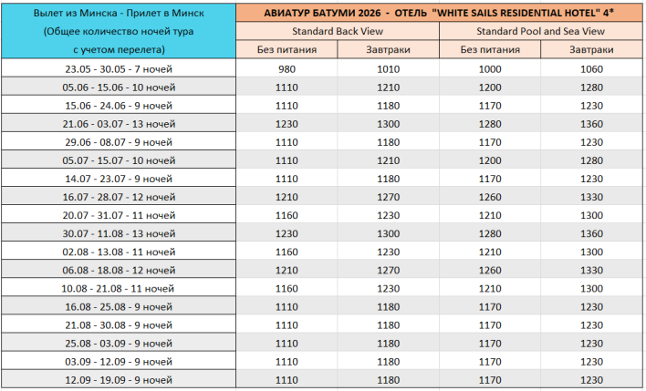Select the date cell 05.06 - 15.06 - 10 ночей
Screen dimensions: 646x391
[x=118, y=87]
